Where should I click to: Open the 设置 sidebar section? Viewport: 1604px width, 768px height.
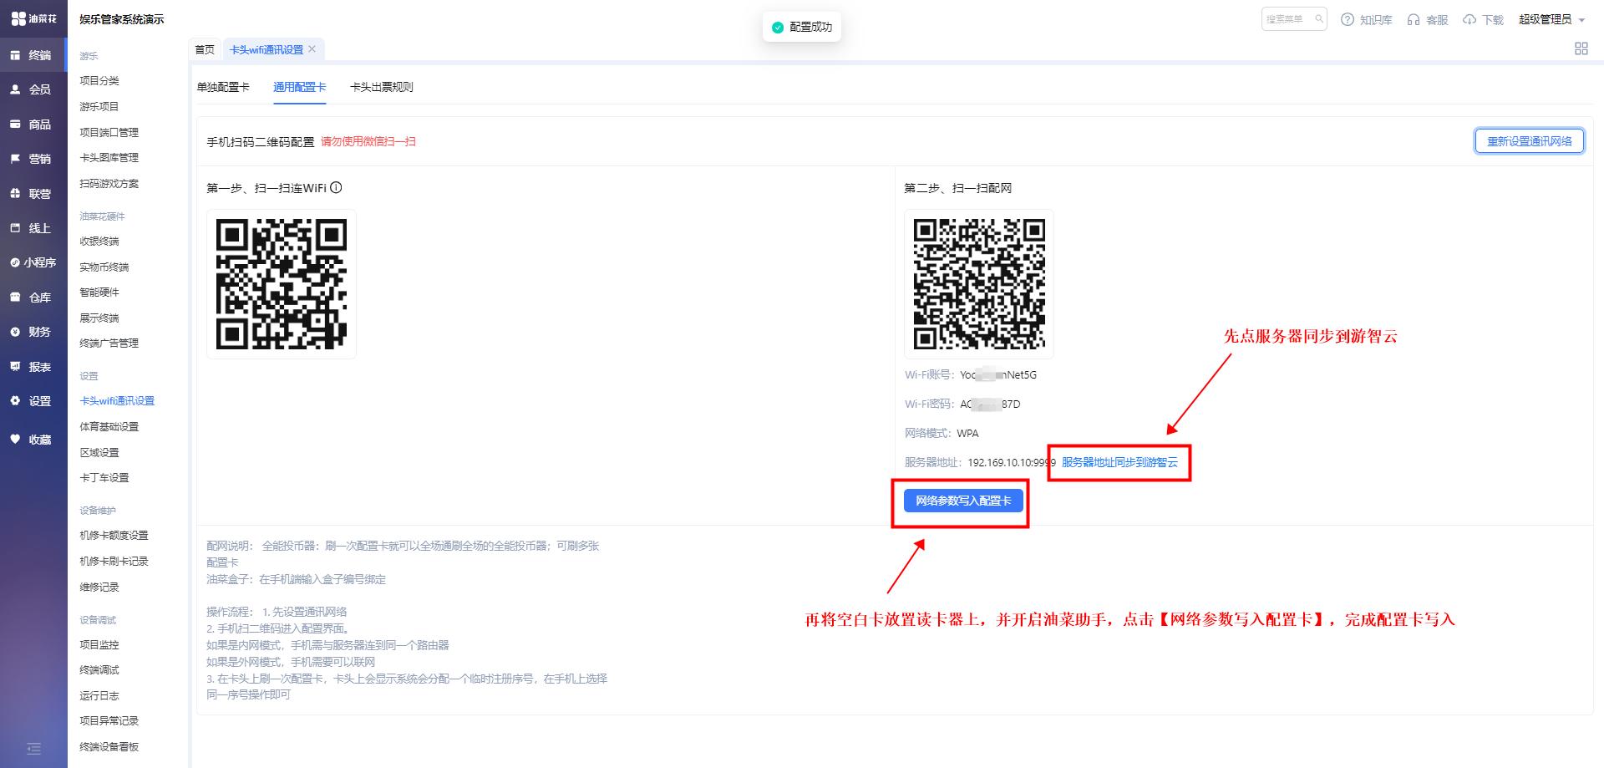tap(32, 401)
